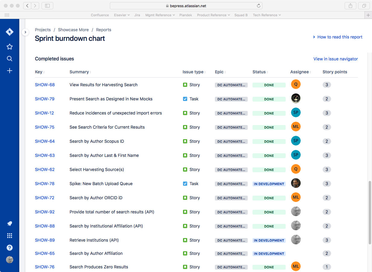This screenshot has height=272, width=372.
Task: Click the Confluence bookmark item
Action: tap(100, 15)
